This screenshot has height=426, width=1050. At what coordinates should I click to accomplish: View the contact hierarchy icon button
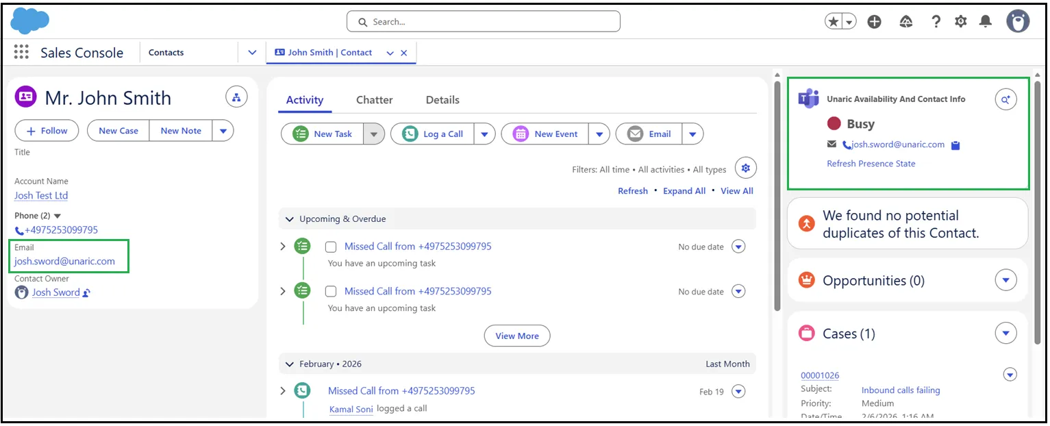tap(236, 98)
